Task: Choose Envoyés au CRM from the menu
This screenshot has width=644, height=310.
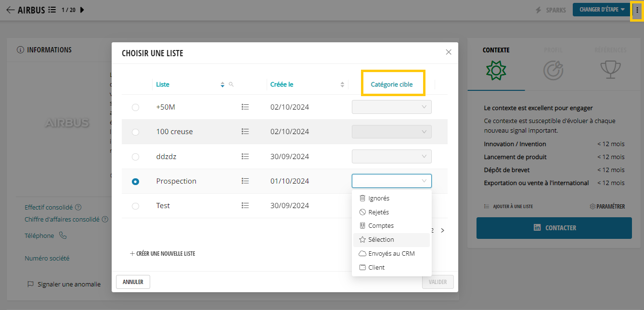Action: point(391,253)
